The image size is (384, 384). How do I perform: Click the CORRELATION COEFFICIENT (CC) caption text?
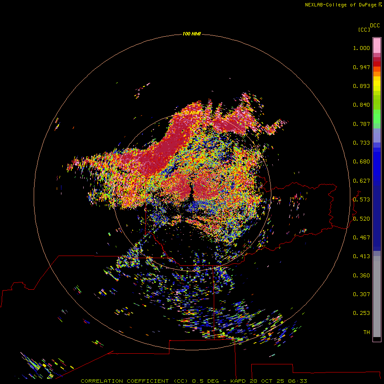pos(134,381)
